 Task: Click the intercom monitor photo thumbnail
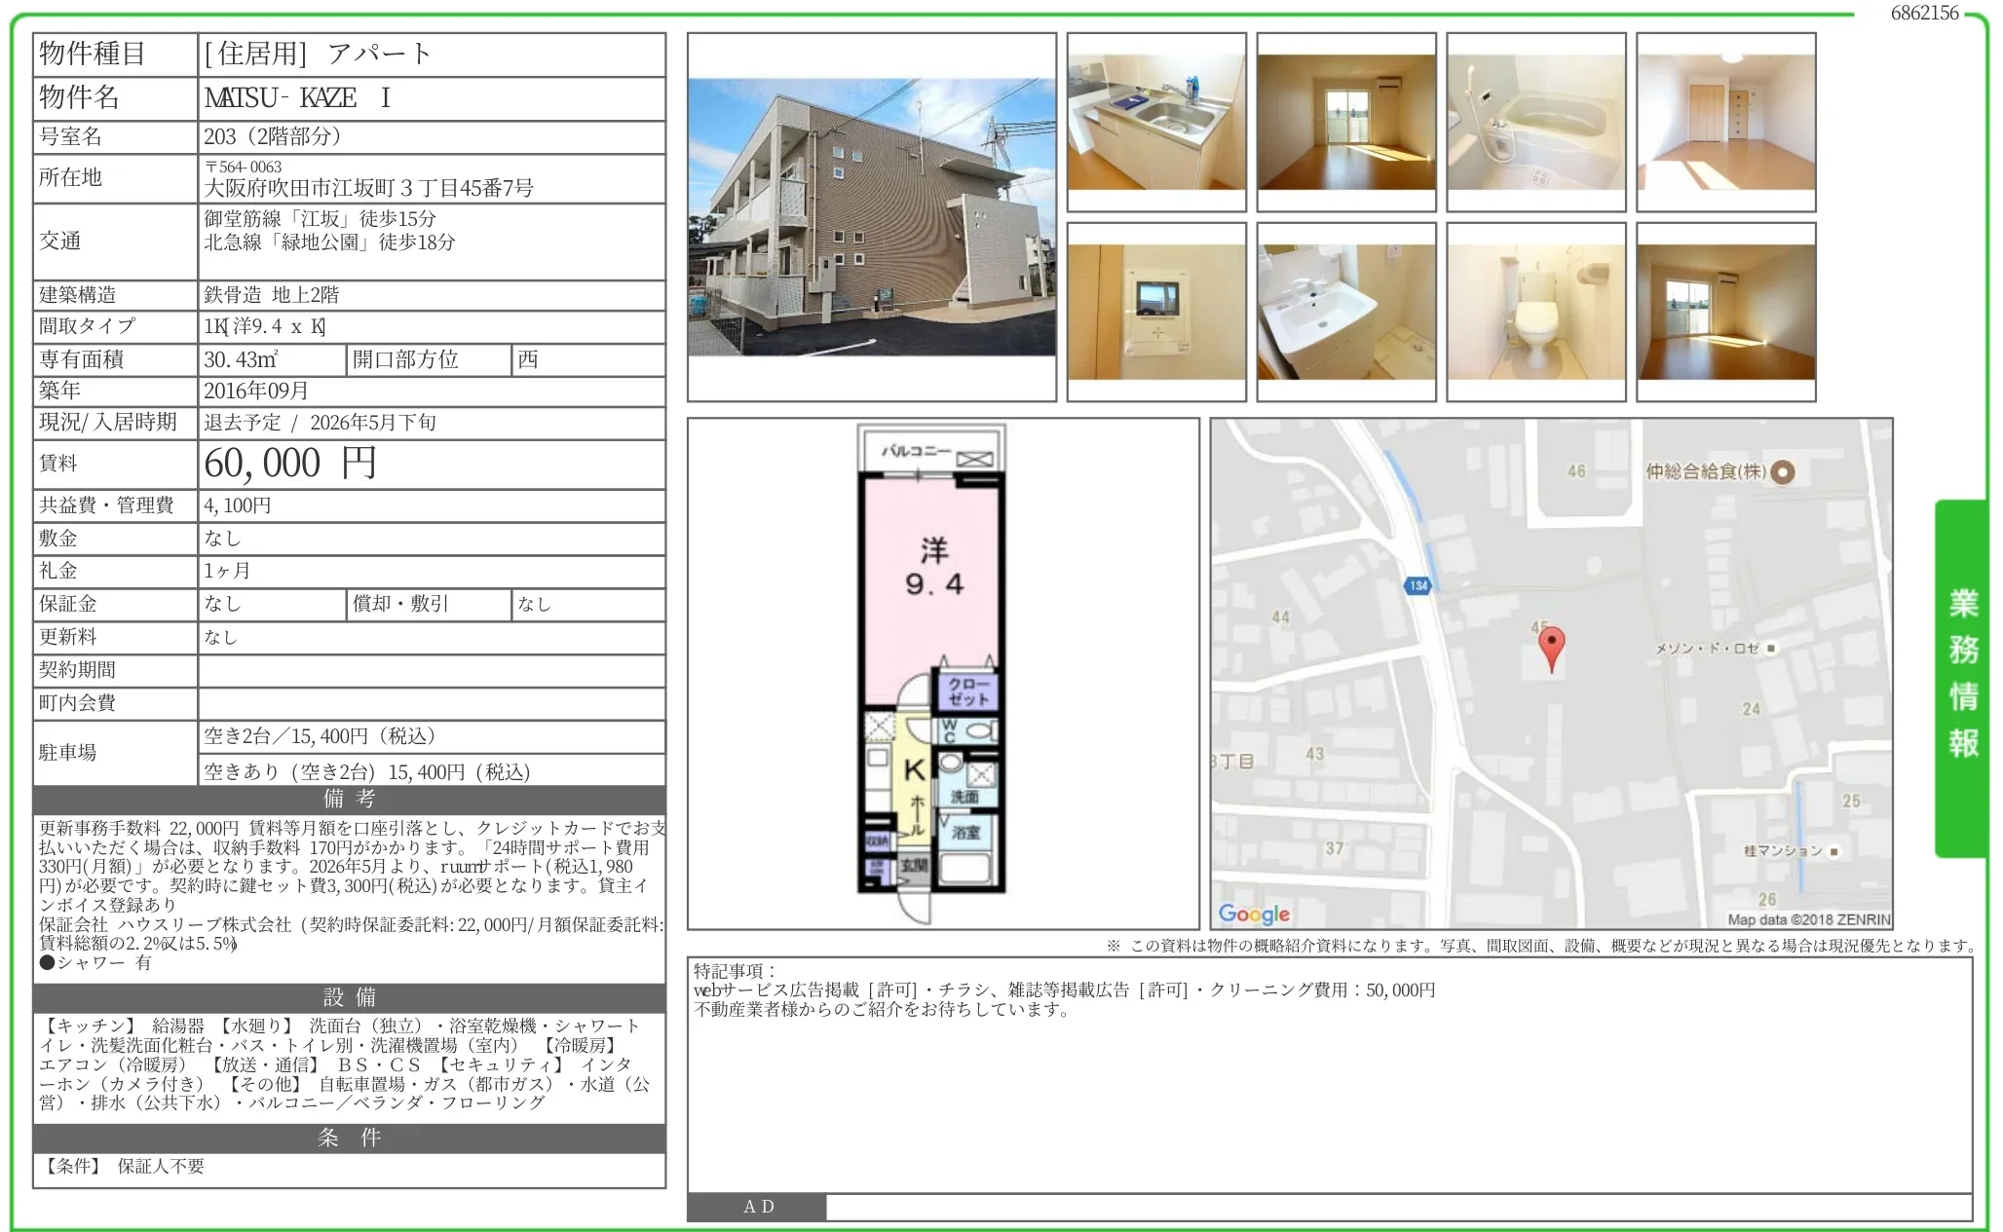(1155, 311)
